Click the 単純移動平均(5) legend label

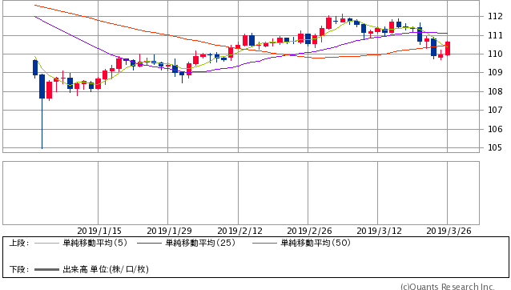click(95, 243)
